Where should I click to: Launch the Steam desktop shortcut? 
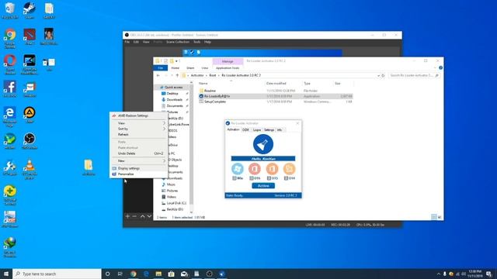click(x=30, y=10)
